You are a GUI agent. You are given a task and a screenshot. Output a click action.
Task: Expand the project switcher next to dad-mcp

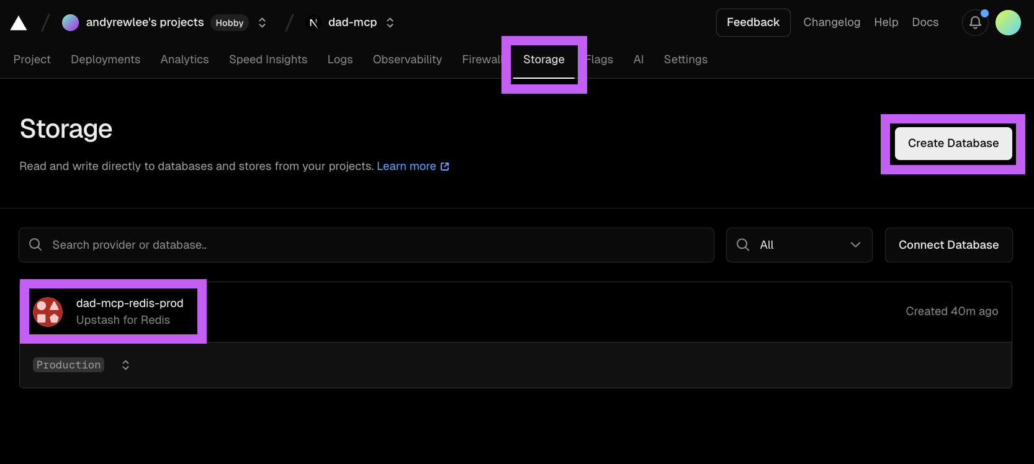tap(390, 22)
